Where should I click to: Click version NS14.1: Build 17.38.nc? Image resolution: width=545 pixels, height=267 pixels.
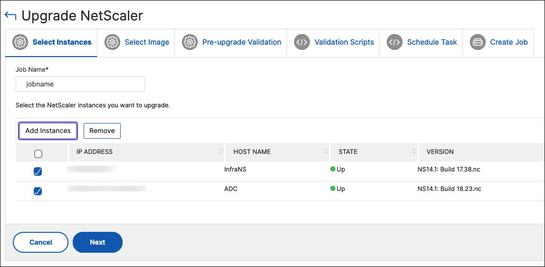pyautogui.click(x=449, y=170)
